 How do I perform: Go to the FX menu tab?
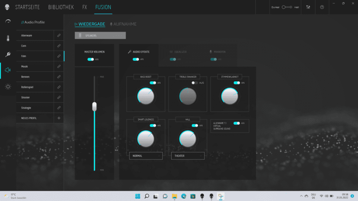pyautogui.click(x=85, y=7)
